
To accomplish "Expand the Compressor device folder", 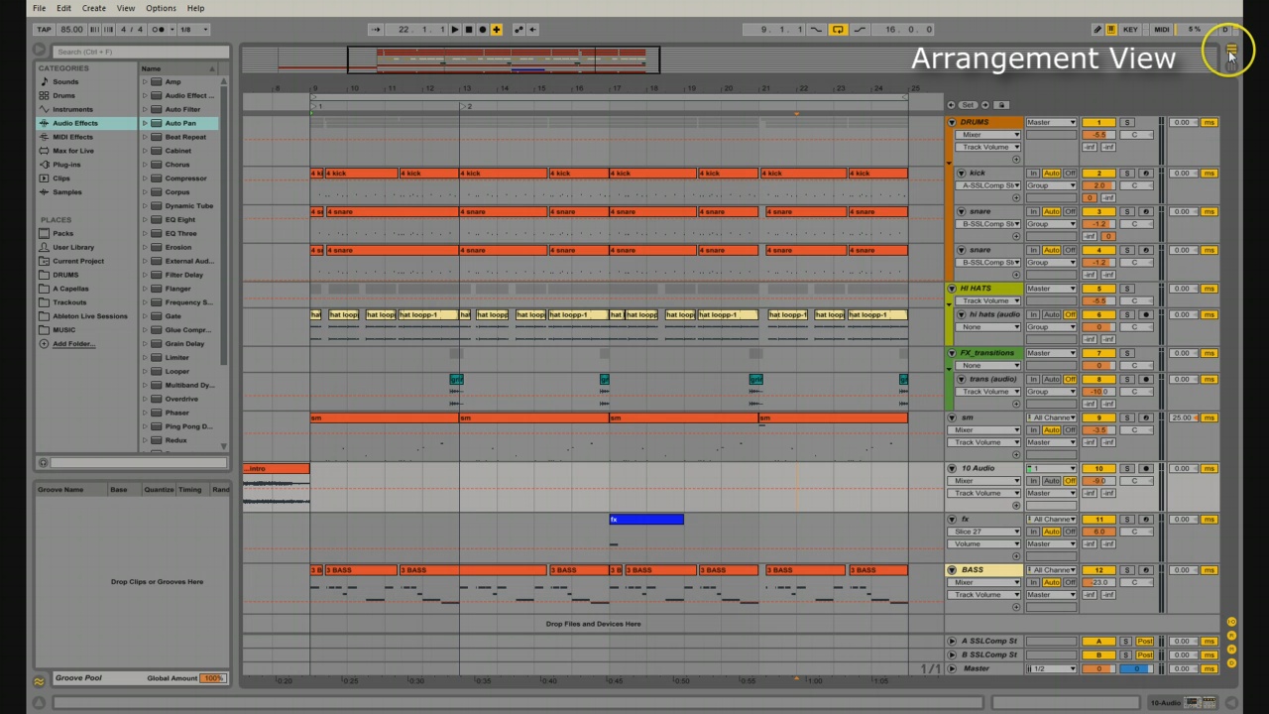I will point(145,178).
